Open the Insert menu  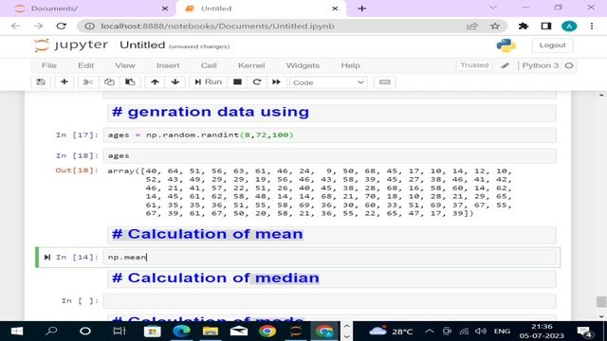point(168,65)
